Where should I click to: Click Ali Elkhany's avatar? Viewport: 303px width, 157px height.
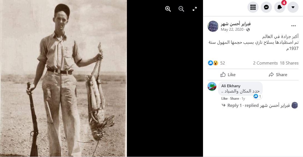(x=212, y=86)
